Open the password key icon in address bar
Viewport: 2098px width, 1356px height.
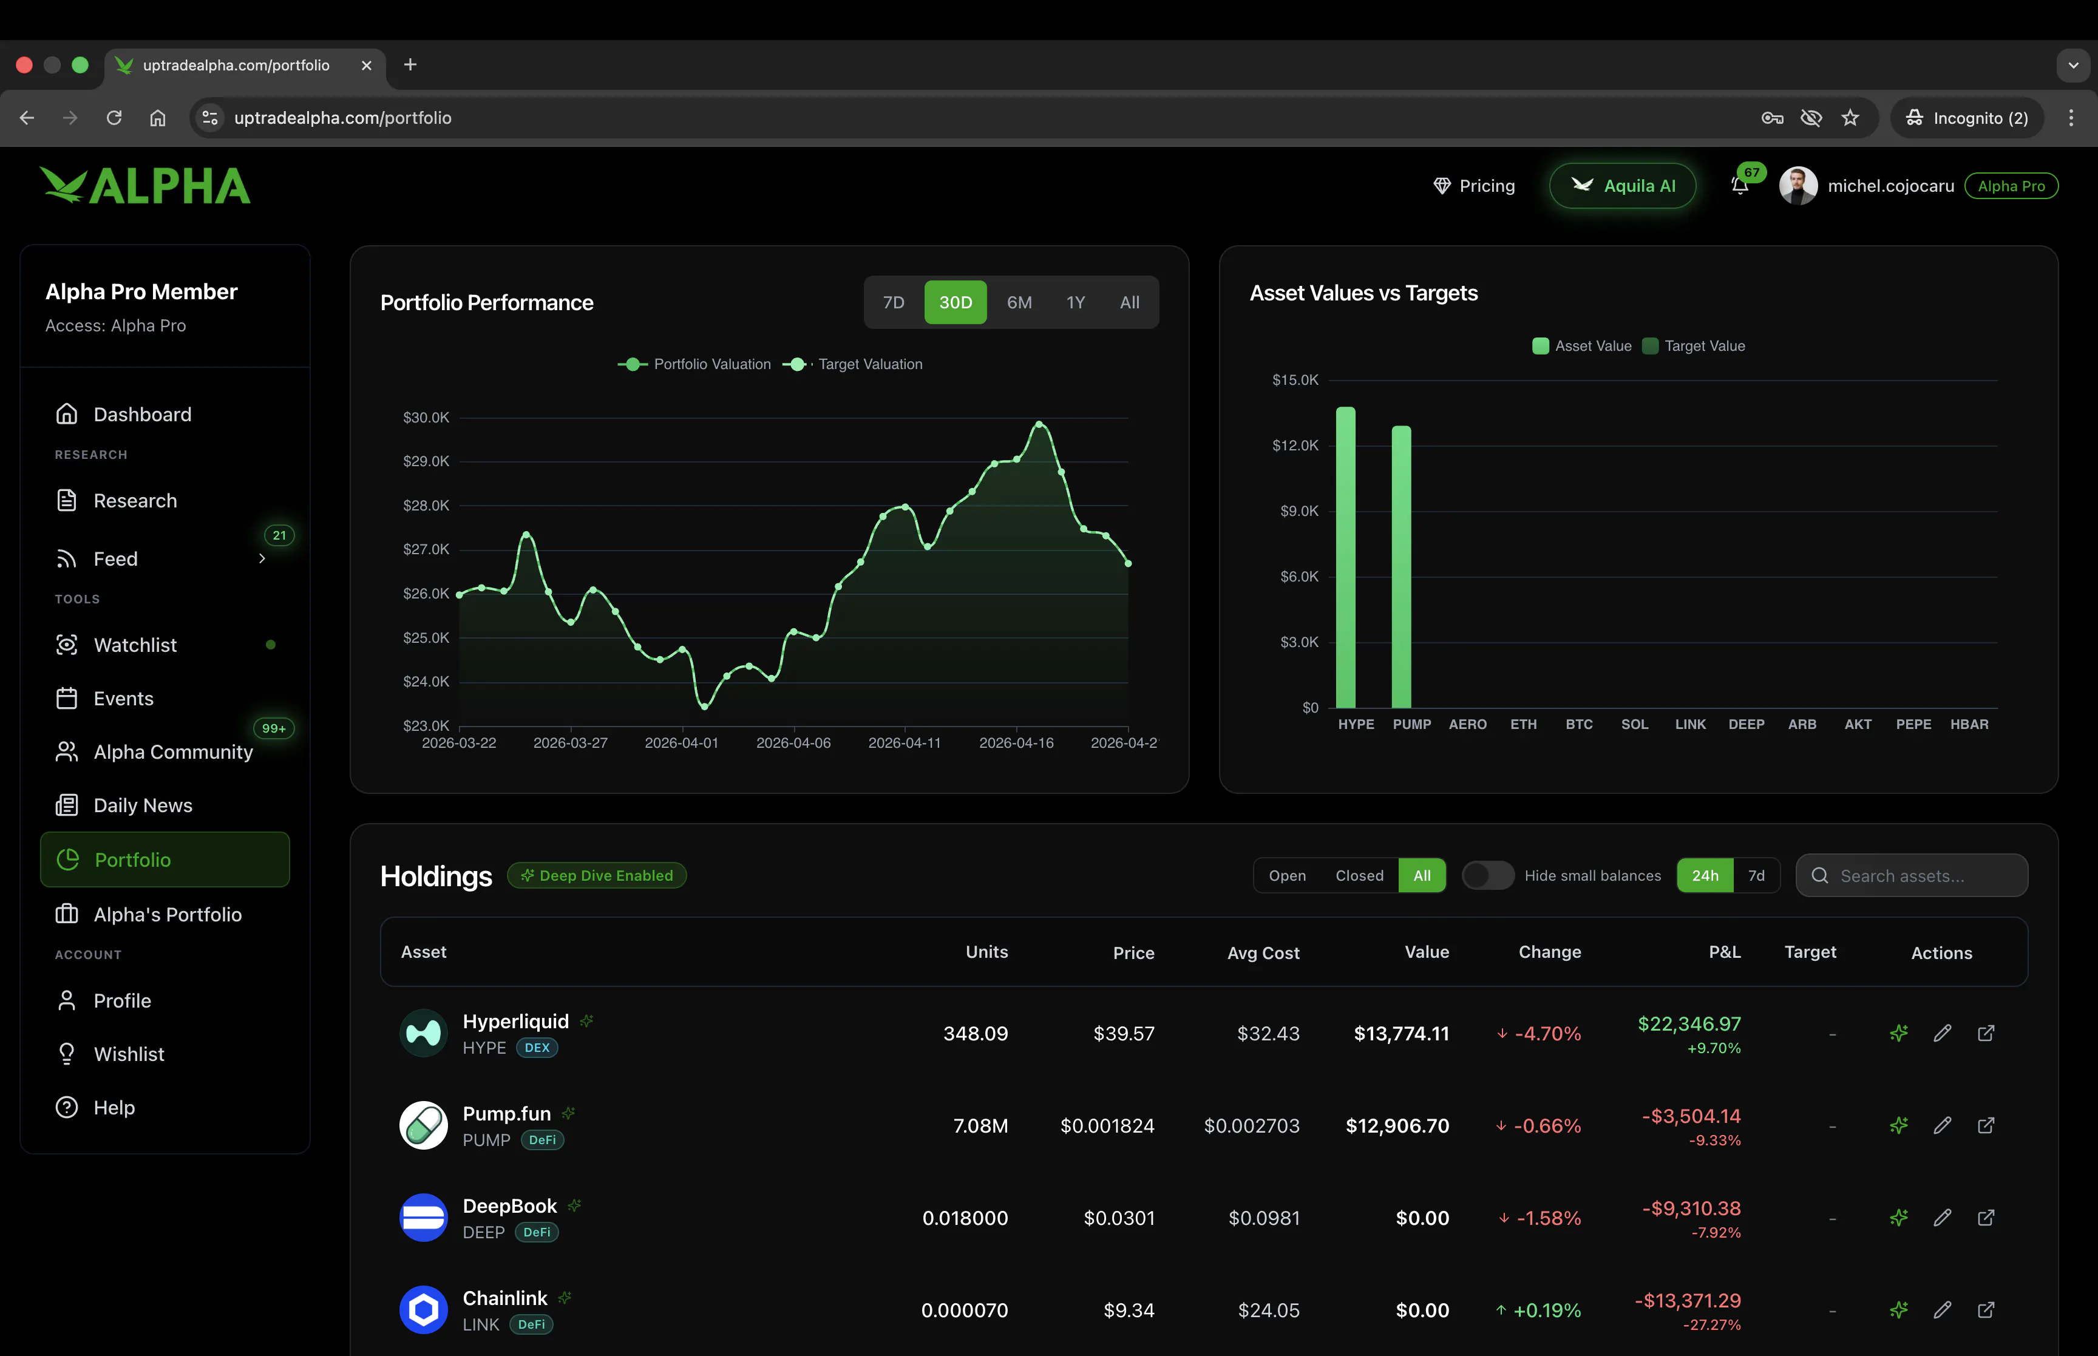(x=1772, y=118)
